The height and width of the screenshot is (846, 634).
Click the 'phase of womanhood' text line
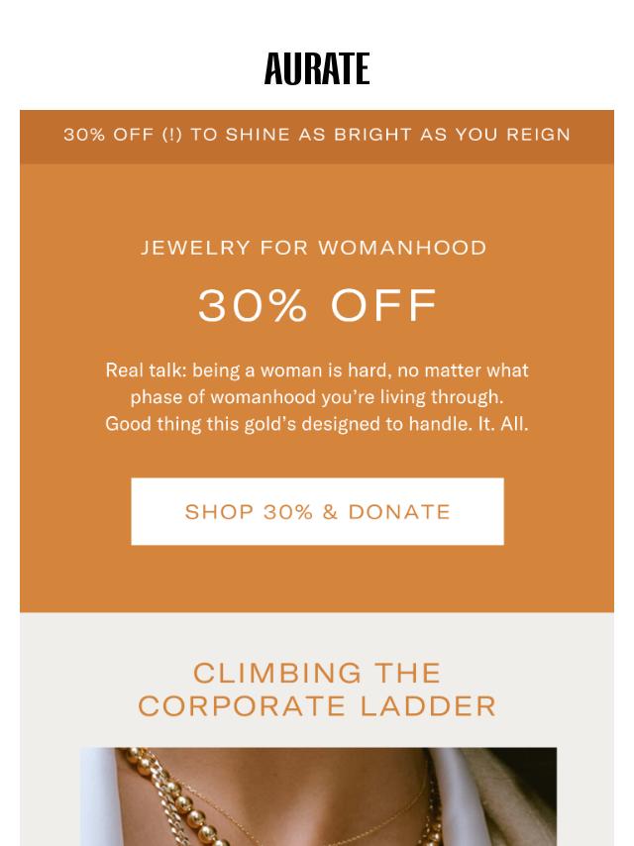click(x=317, y=397)
